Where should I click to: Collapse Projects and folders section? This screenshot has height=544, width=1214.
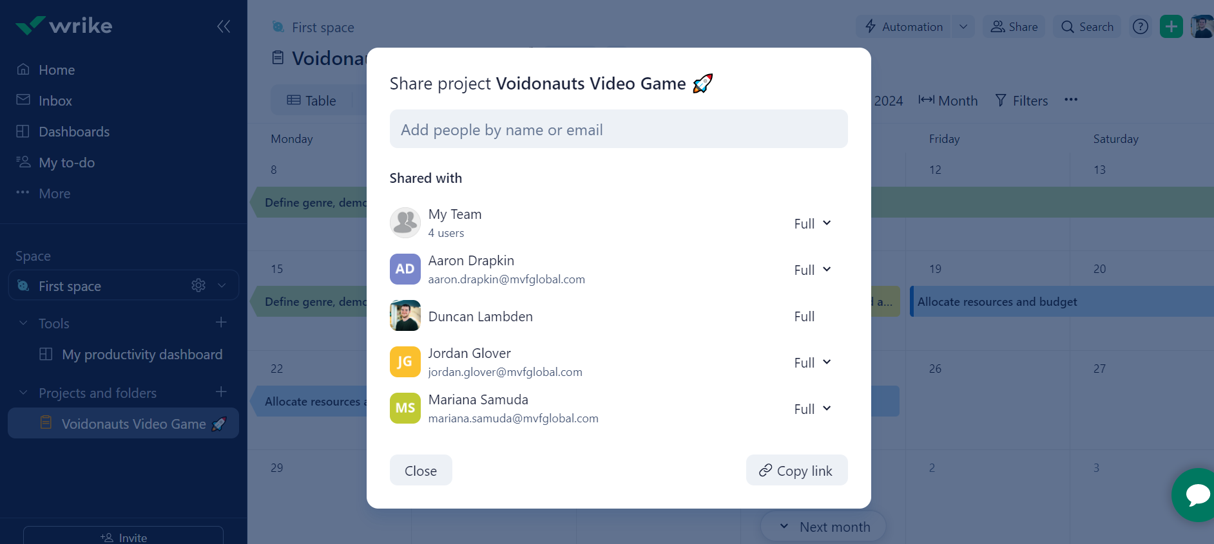tap(23, 393)
